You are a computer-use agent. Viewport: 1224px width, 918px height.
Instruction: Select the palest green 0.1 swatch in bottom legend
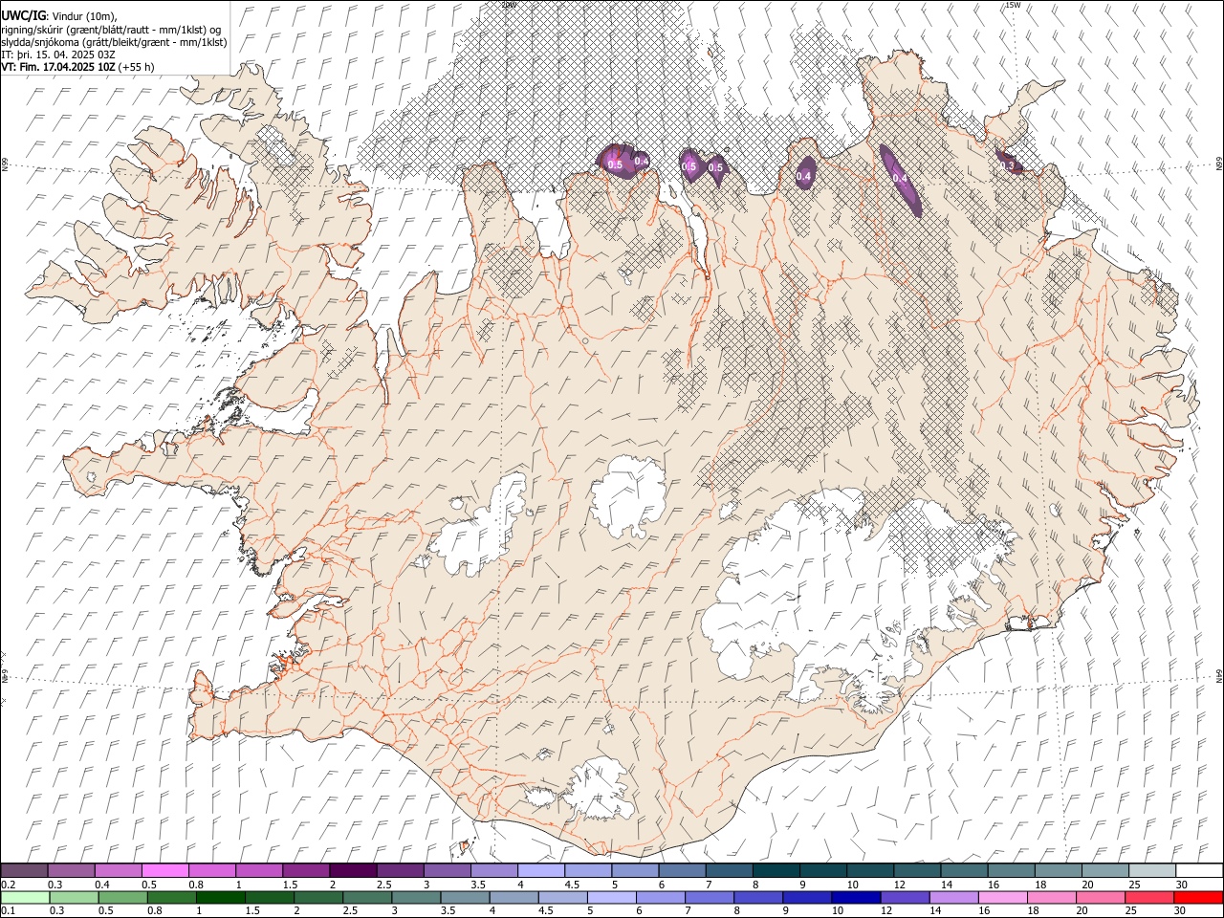click(25, 898)
